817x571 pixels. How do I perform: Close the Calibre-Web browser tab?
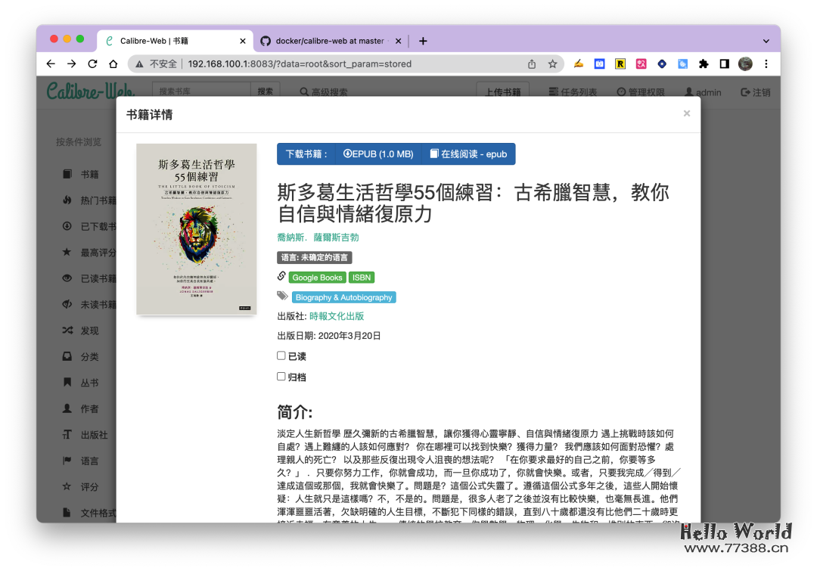242,41
